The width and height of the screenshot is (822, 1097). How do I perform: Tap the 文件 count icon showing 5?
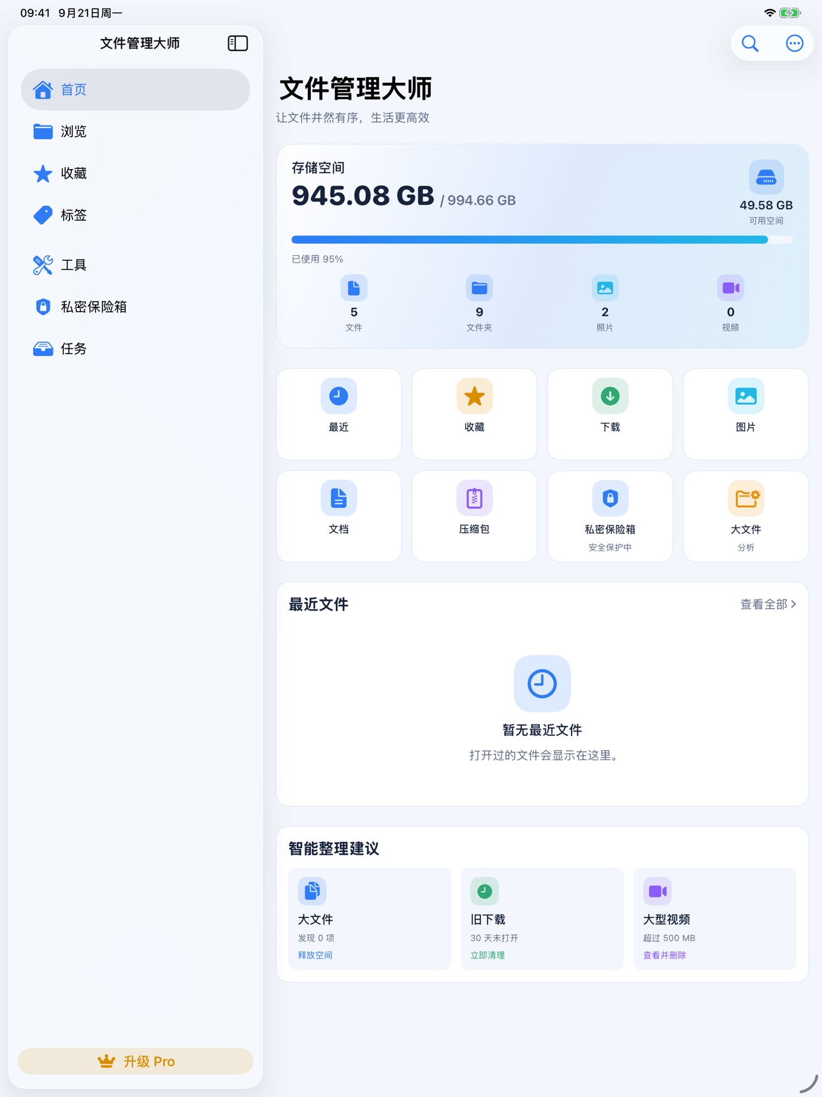click(354, 288)
